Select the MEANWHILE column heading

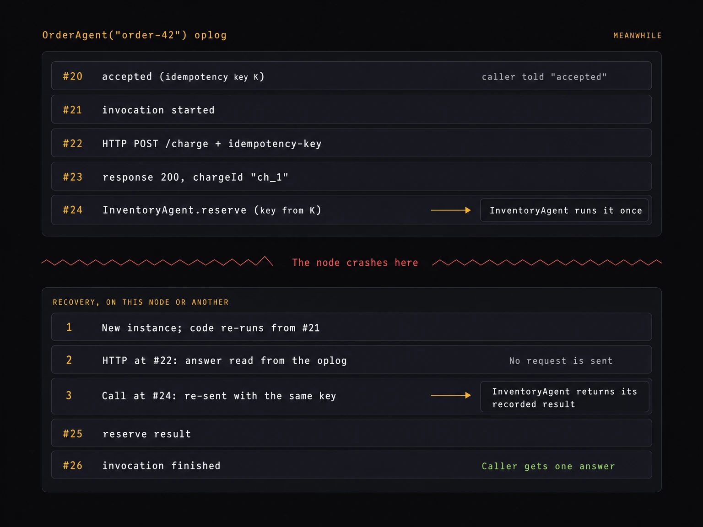(638, 36)
